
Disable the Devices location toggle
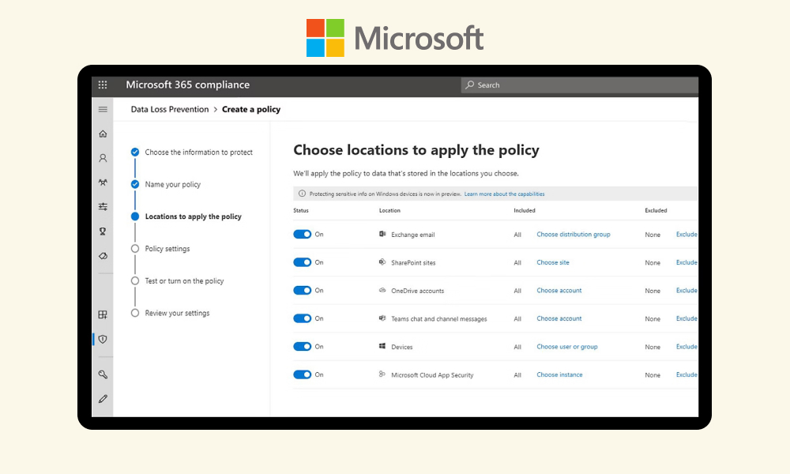303,347
